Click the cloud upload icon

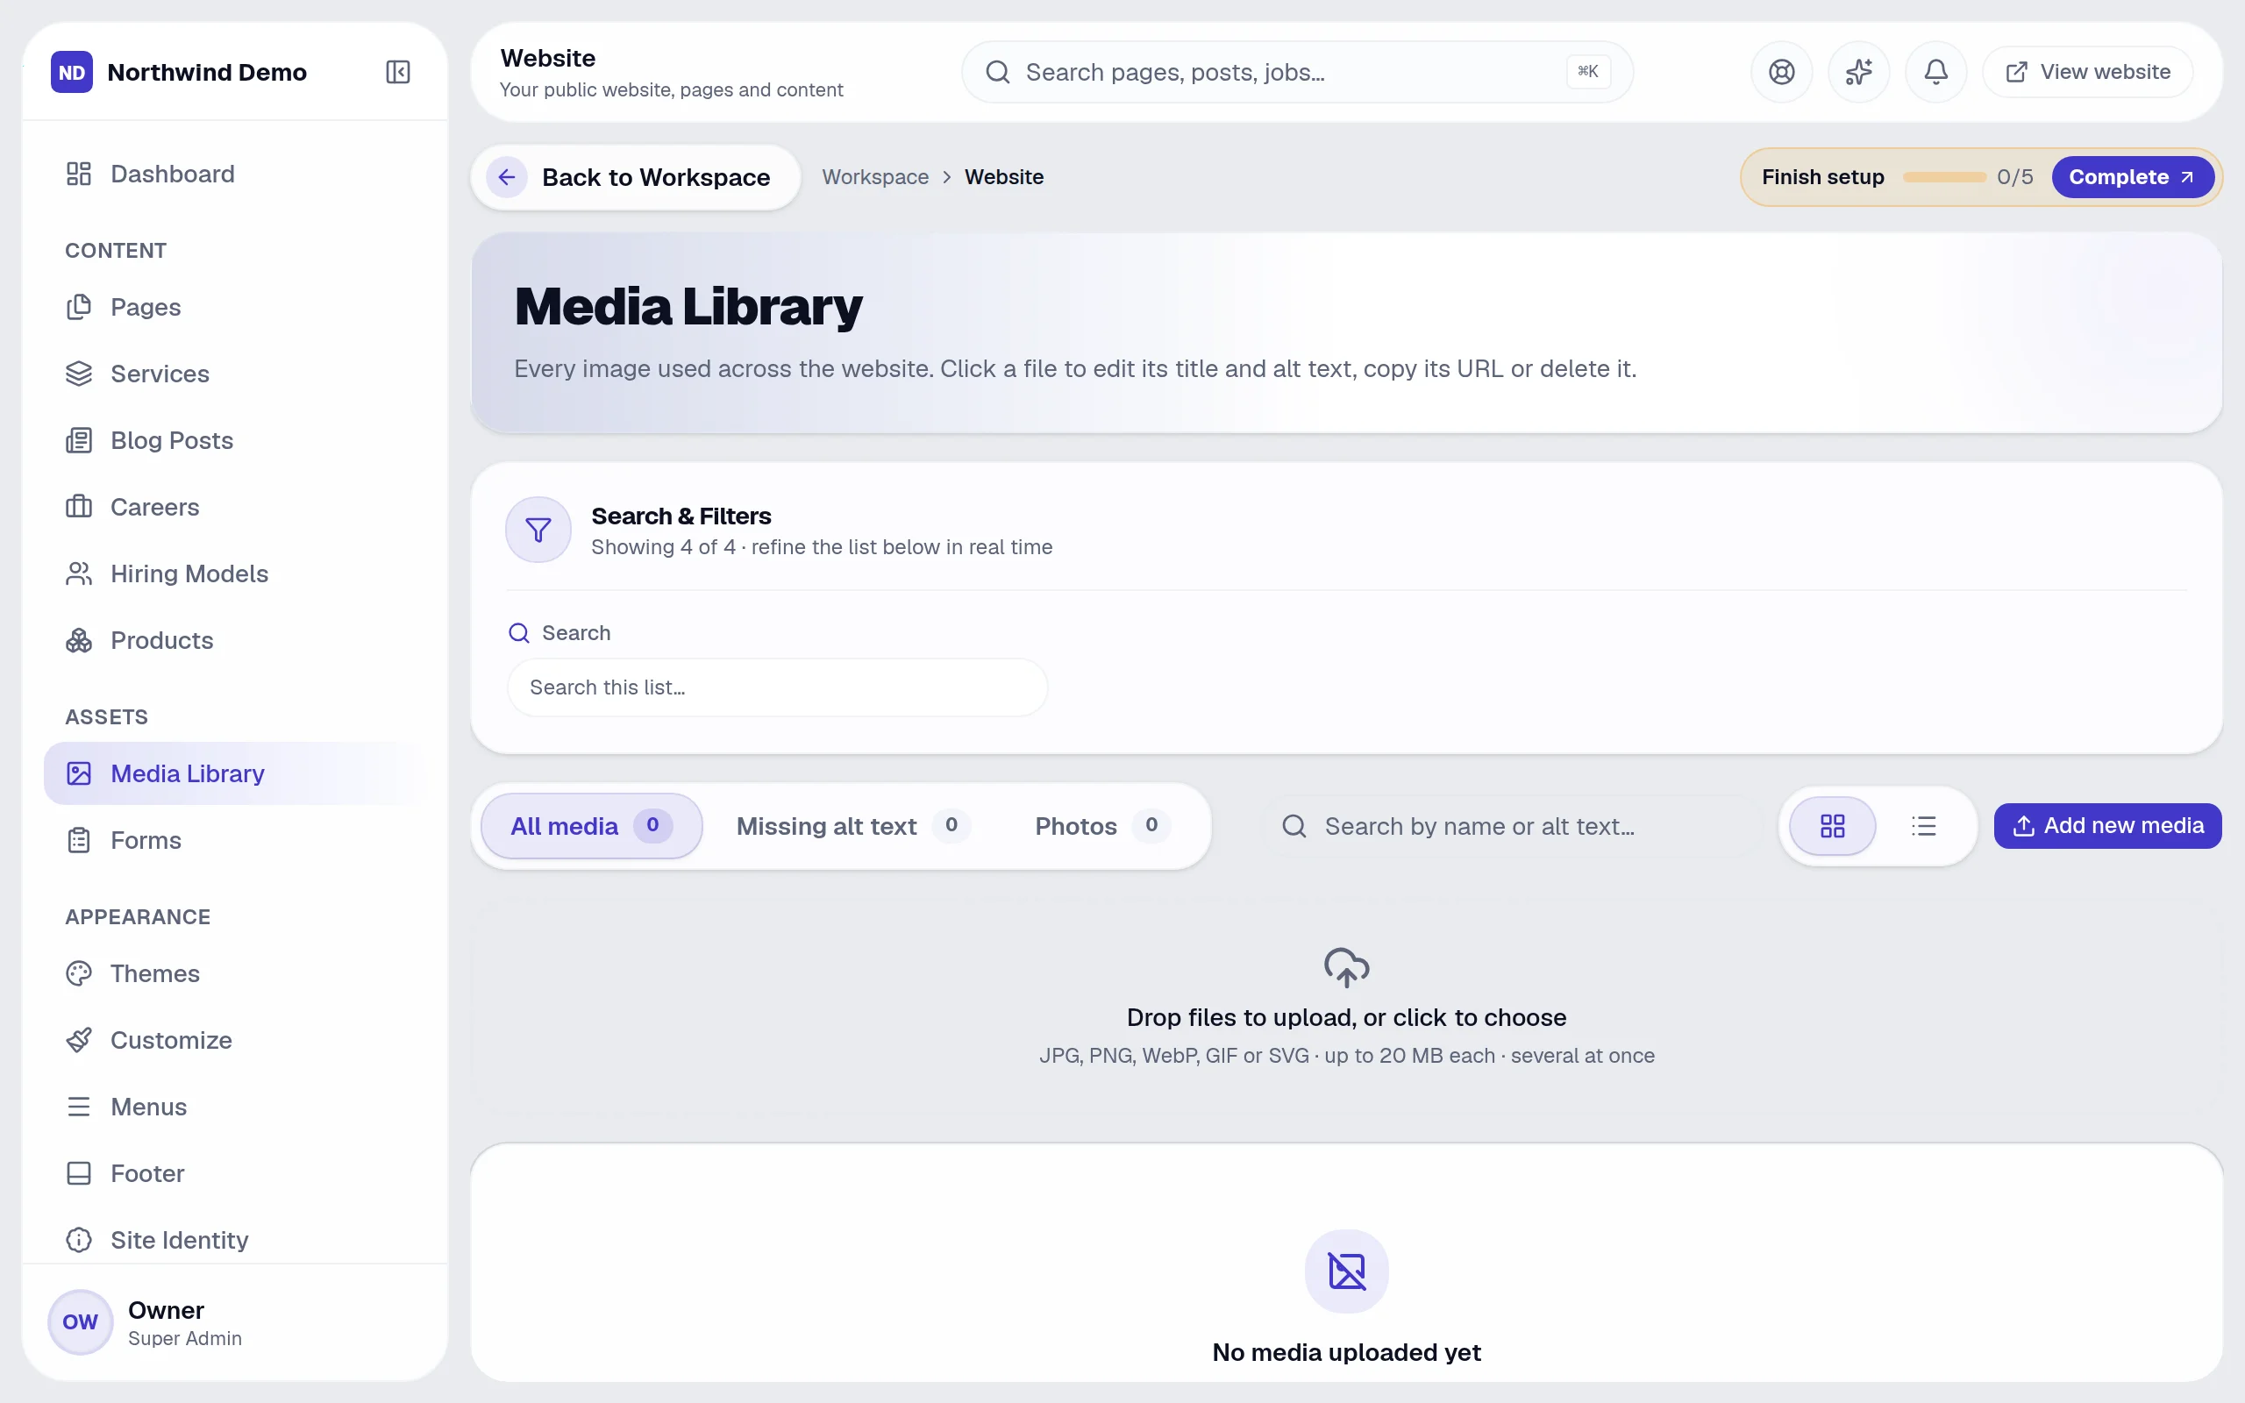click(x=1346, y=967)
